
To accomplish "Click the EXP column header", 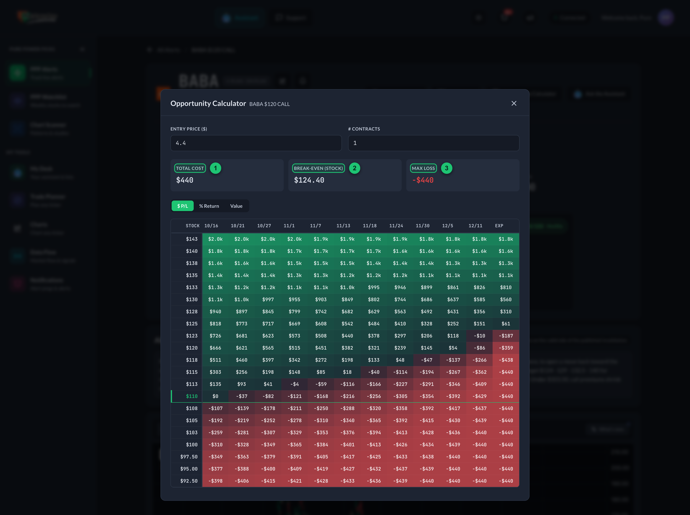I will click(499, 226).
